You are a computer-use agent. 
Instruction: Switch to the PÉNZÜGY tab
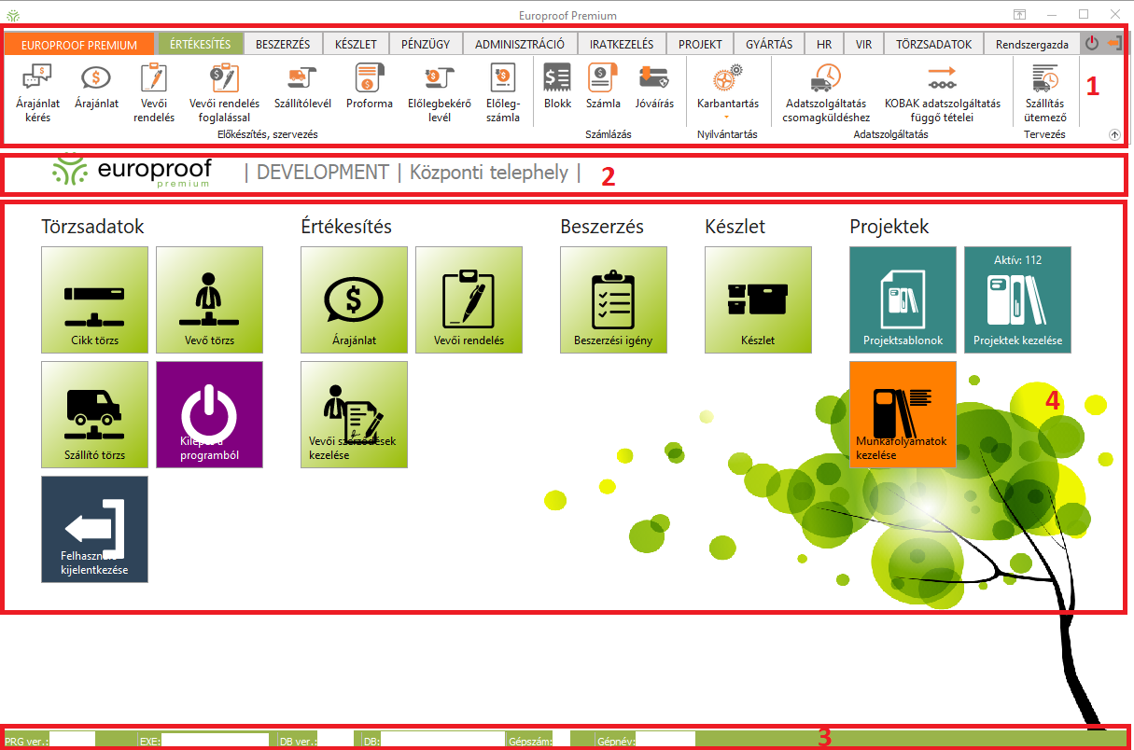(426, 44)
